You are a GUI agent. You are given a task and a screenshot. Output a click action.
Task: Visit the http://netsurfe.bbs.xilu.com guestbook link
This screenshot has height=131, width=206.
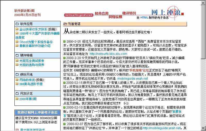108,54
